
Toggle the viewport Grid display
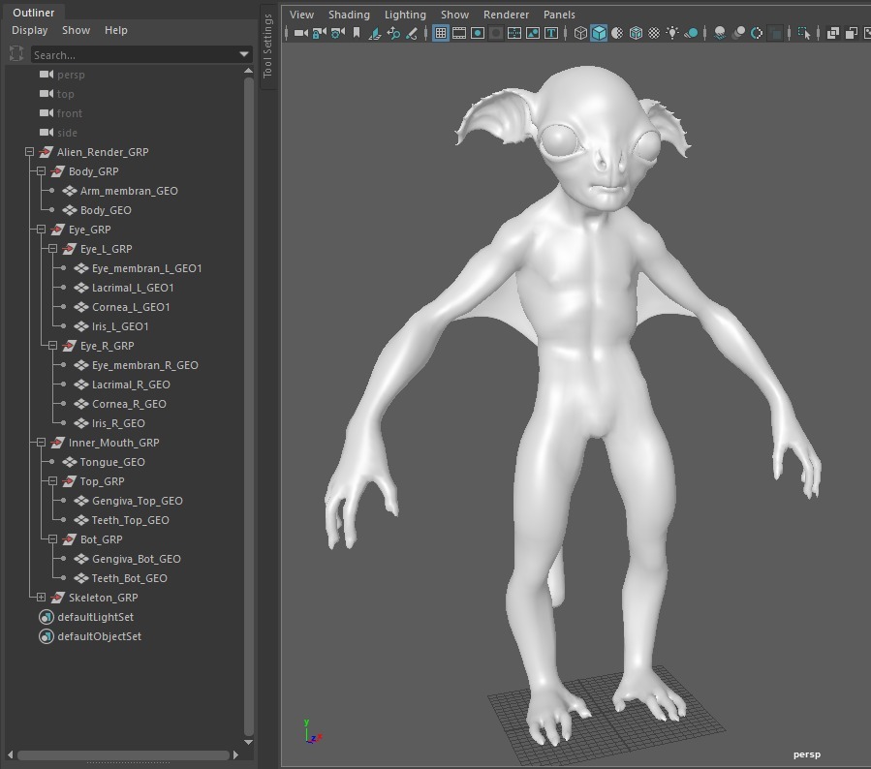point(441,33)
